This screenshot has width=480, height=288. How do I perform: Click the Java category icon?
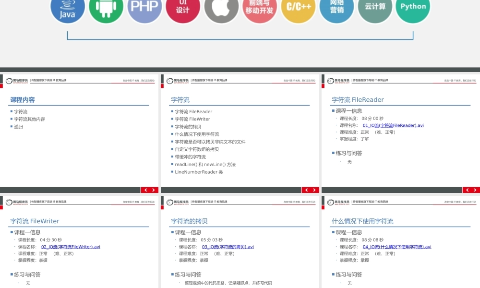(x=67, y=10)
